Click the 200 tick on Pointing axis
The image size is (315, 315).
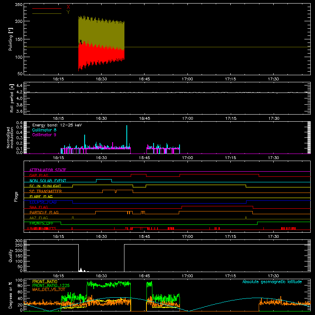[19, 21]
